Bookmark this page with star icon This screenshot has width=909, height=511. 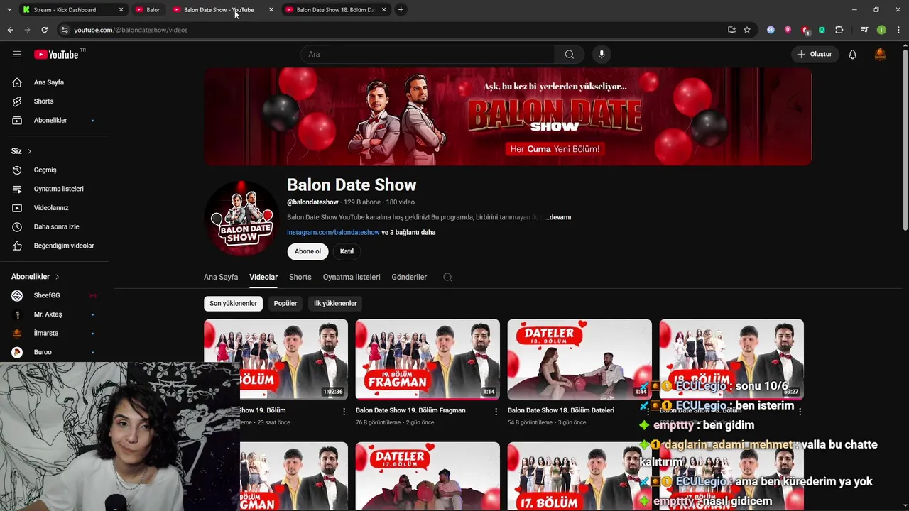pyautogui.click(x=747, y=30)
